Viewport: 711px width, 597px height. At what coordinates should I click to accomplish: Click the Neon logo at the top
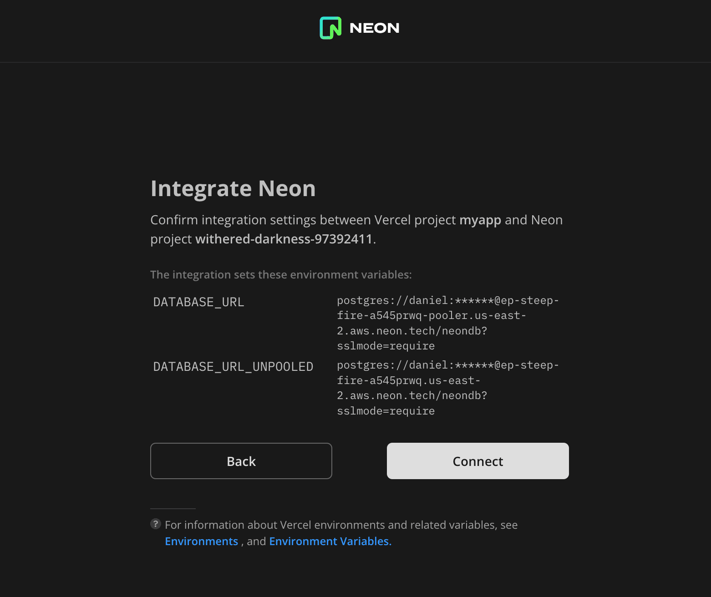point(359,28)
